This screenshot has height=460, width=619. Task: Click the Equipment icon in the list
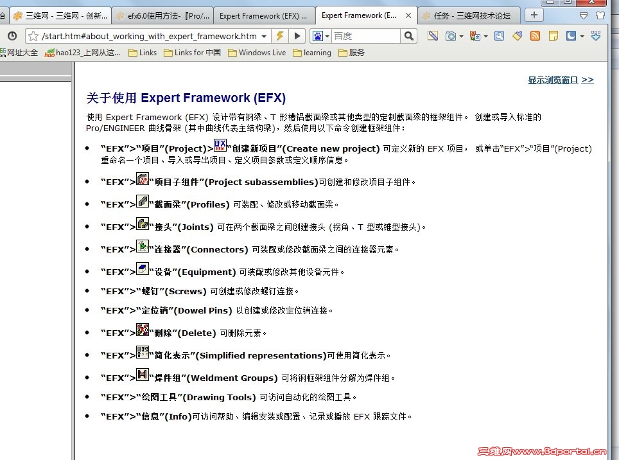(143, 269)
